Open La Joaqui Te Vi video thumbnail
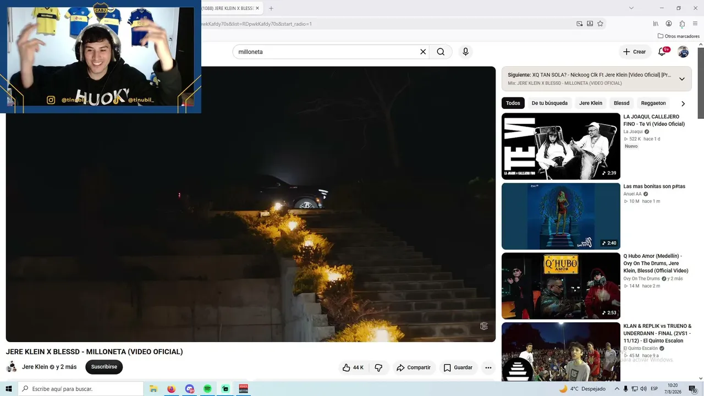Viewport: 704px width, 396px height. (x=561, y=146)
